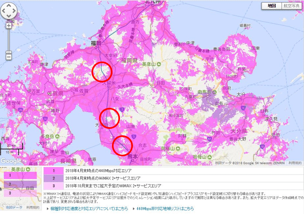Viewport: 304px width, 214px height.
Task: Click the Google logo on the map
Action: (11, 161)
